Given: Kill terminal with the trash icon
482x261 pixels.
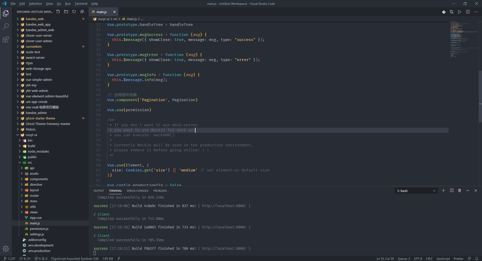Looking at the screenshot, I should pos(459,191).
